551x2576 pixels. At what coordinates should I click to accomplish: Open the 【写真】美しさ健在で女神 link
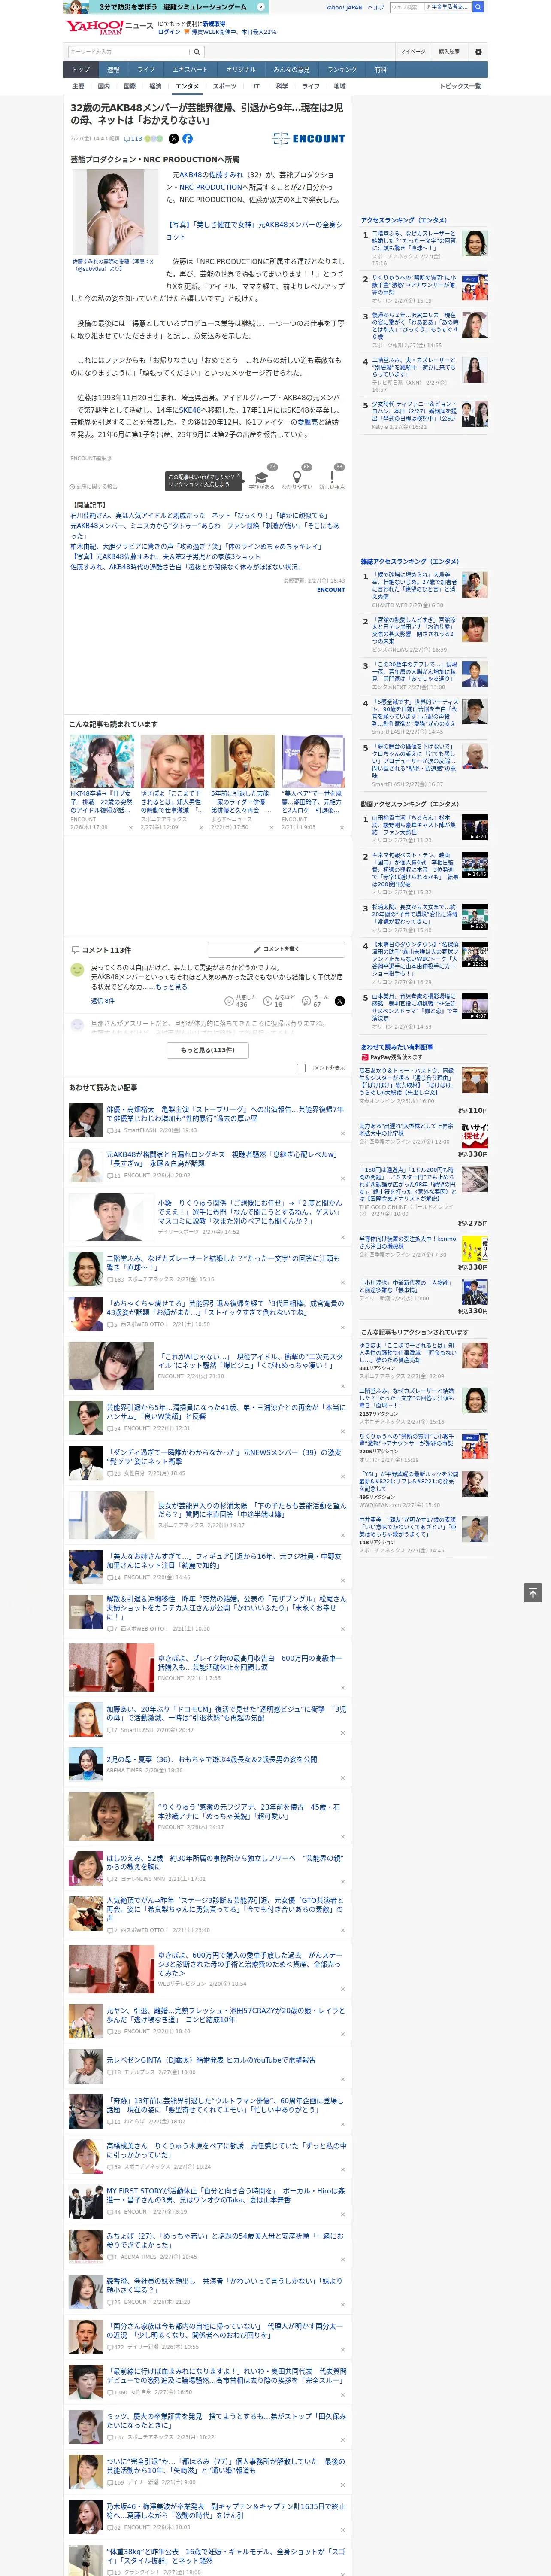tap(254, 231)
